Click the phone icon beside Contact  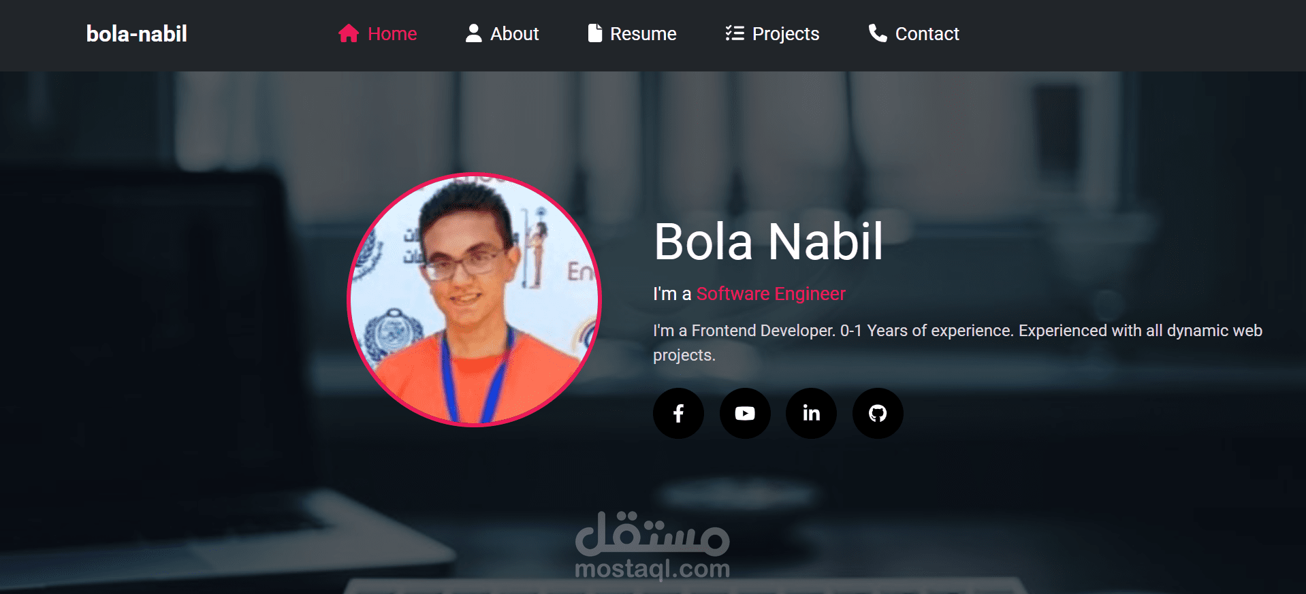coord(878,33)
